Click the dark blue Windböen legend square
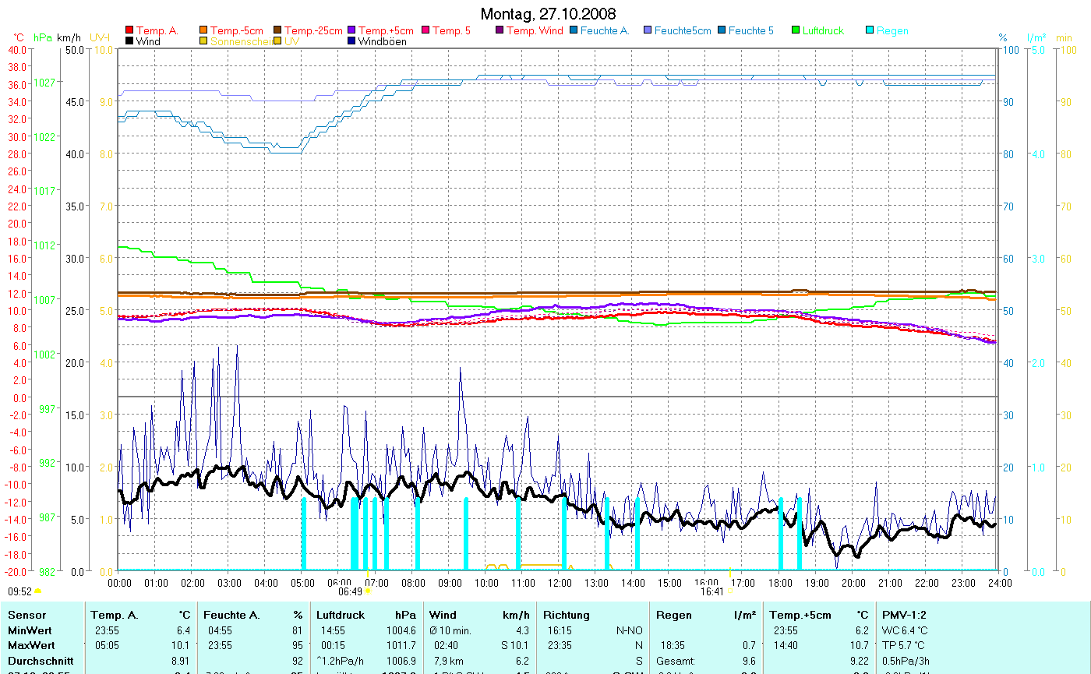Image resolution: width=1091 pixels, height=674 pixels. click(352, 41)
